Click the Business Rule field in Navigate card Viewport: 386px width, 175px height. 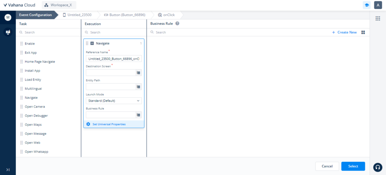111,115
